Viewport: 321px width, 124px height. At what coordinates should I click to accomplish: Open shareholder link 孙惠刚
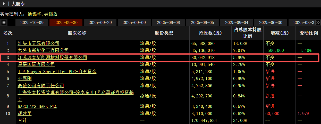coord(24,78)
